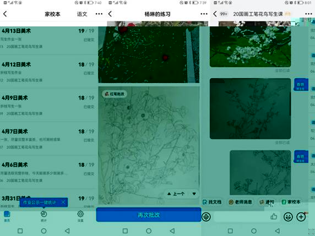Go back from the 20国画工笔花鸟写生课 chat
Screen dimensions: 315x236
click(215, 14)
